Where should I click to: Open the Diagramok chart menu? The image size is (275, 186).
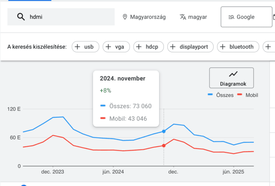(x=231, y=78)
